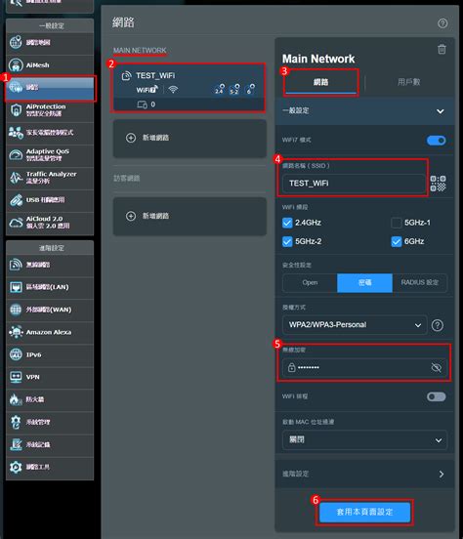Add network under 訪客網路 guest section
463x539 pixels.
coord(189,216)
